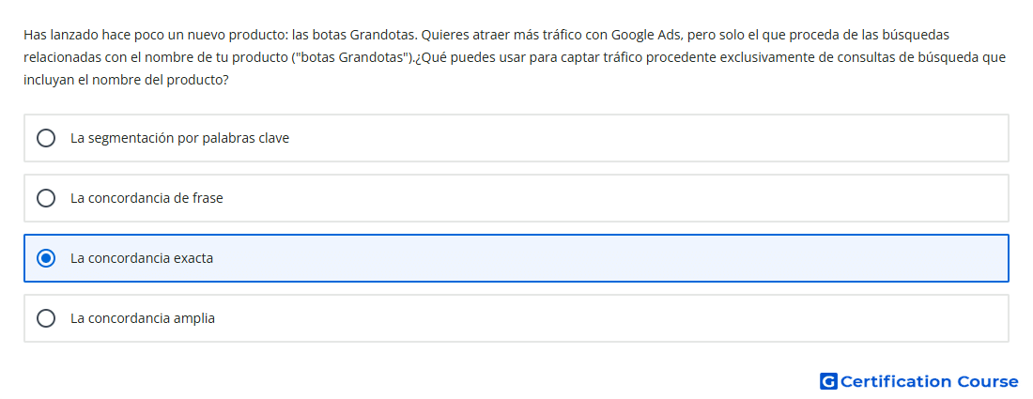
Task: Choose the concordancia amplia radio button
Action: (x=46, y=318)
